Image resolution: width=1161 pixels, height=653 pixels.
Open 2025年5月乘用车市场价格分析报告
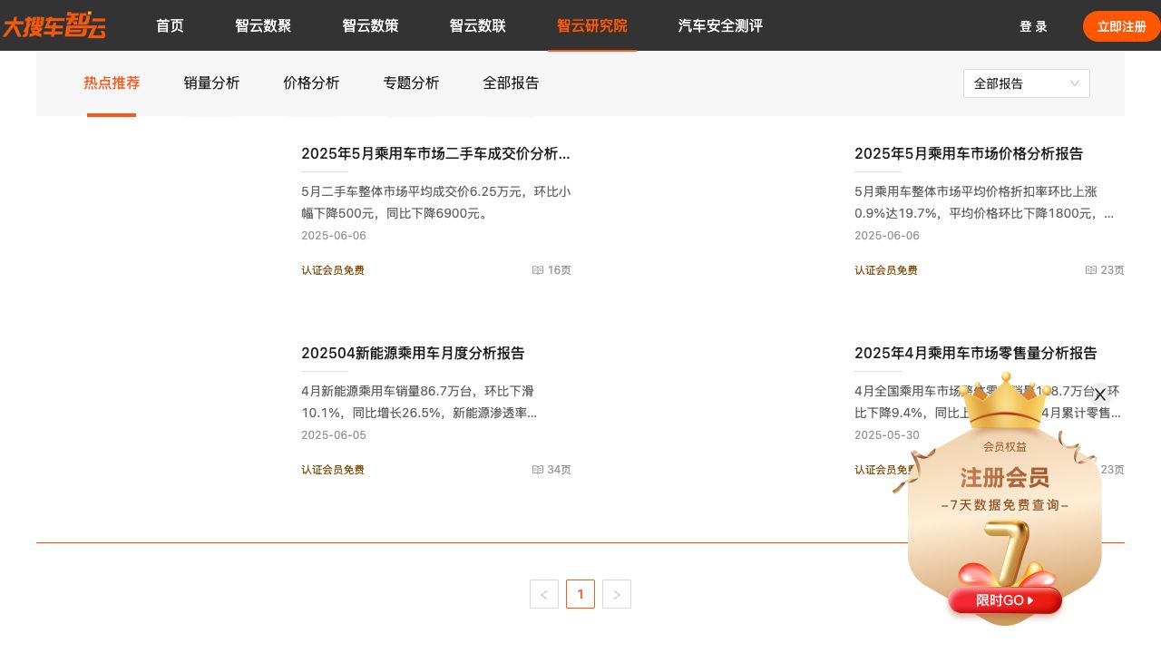968,153
